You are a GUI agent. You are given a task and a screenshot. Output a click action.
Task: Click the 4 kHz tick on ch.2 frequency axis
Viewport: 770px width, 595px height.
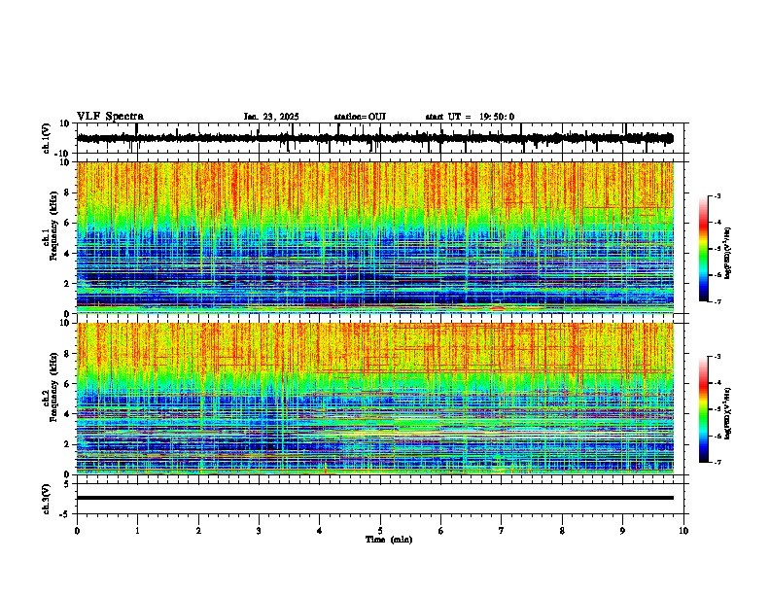(x=68, y=414)
